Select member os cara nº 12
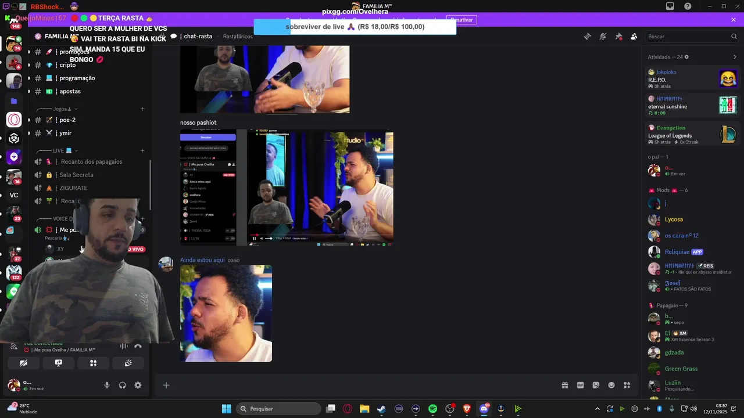744x418 pixels. (692, 236)
